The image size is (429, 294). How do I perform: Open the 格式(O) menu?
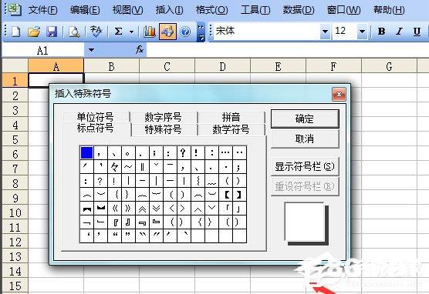point(211,10)
